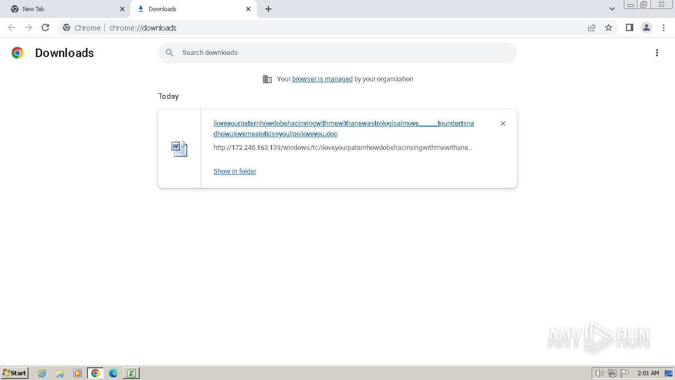Open the Downloads page more actions menu
Viewport: 675px width, 380px height.
pos(657,53)
